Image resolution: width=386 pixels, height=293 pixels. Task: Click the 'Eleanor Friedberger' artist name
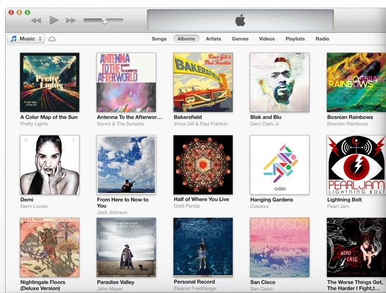click(x=195, y=289)
